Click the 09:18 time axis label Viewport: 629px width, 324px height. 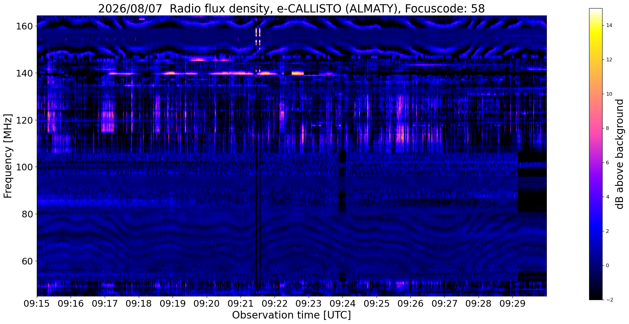139,304
